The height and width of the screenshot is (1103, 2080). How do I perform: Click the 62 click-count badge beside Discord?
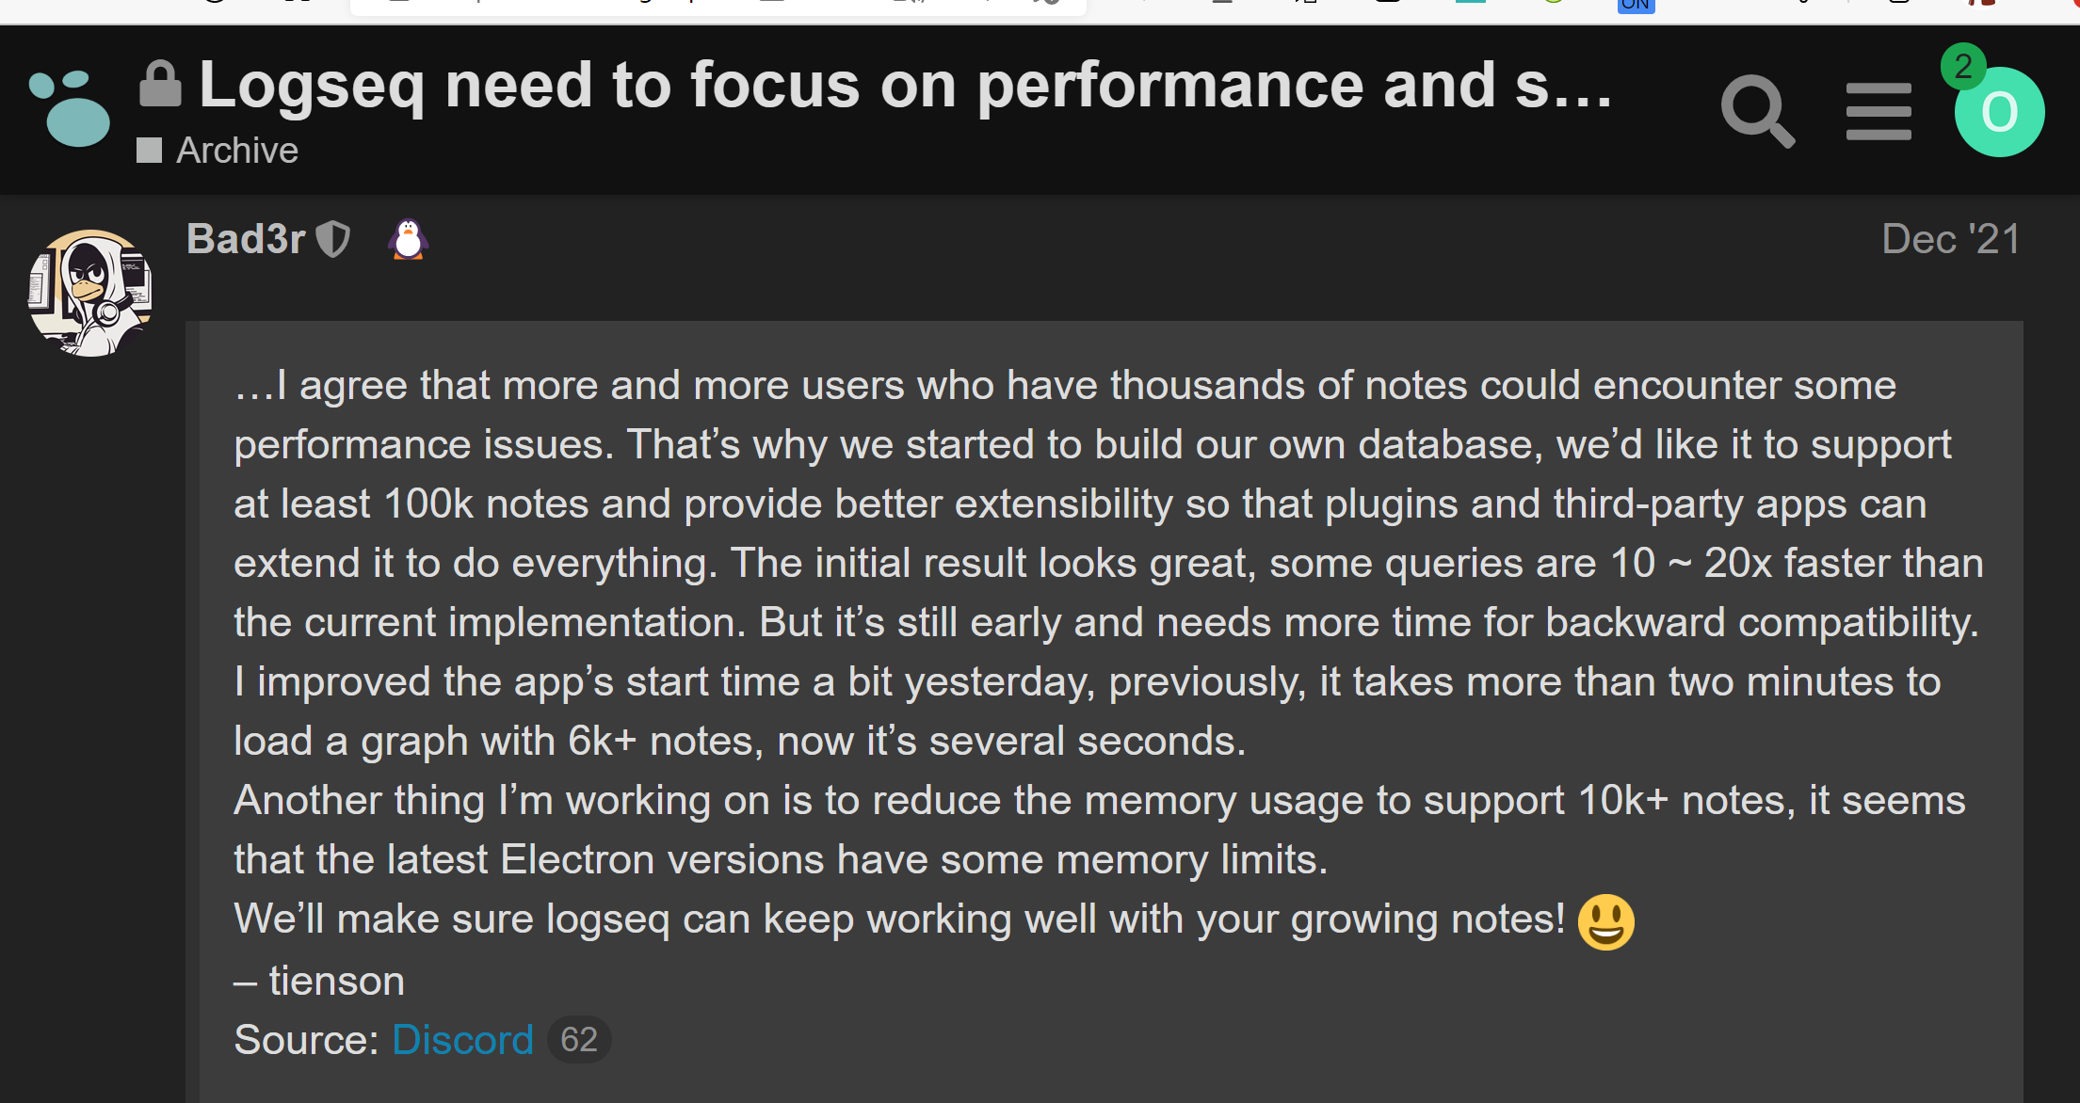click(x=578, y=1039)
